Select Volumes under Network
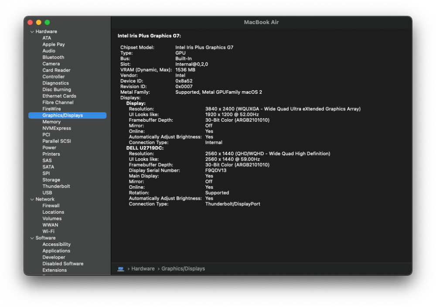Image resolution: width=436 pixels, height=307 pixels. coord(52,218)
